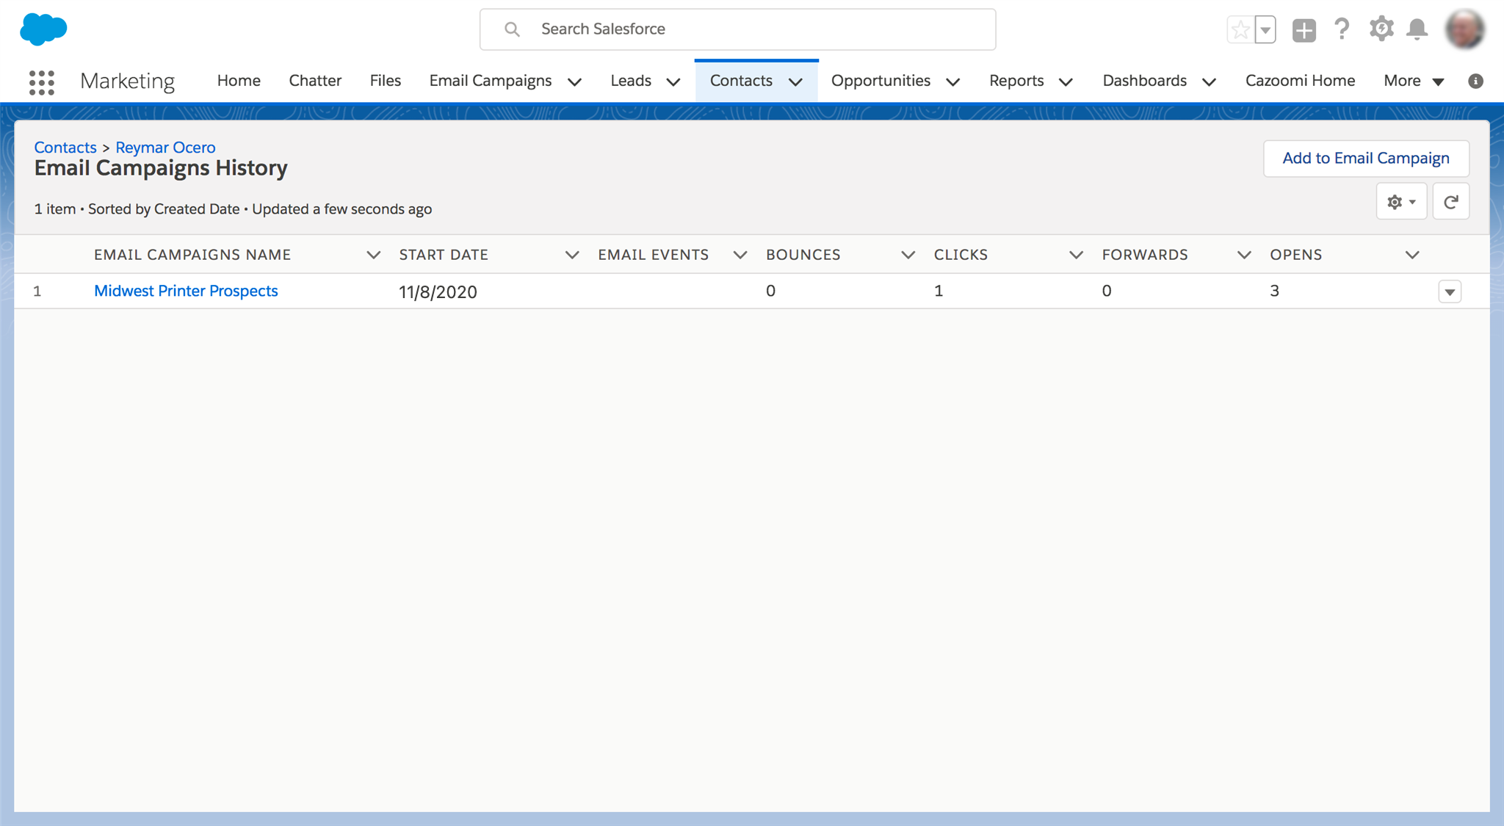Click the Search Salesforce field

coord(737,29)
